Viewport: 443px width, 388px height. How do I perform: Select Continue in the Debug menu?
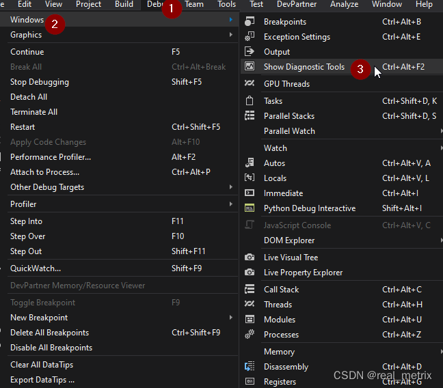[x=119, y=52]
